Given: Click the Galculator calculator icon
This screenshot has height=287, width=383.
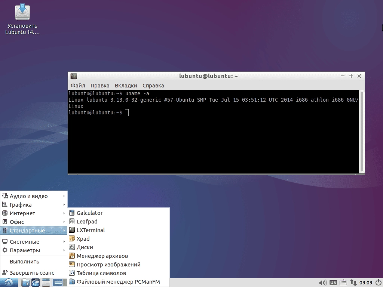Looking at the screenshot, I should 72,213.
